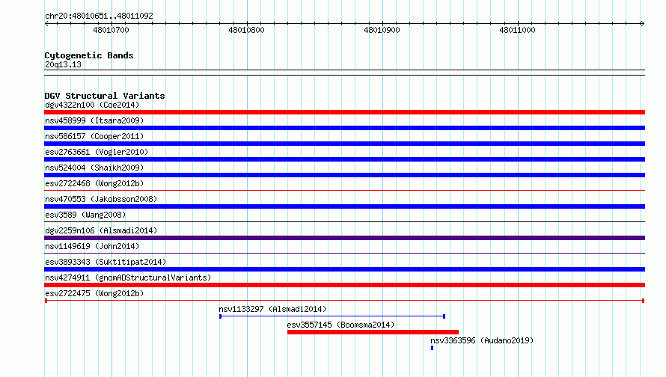Open the esv3893343 (Suktitipat2014) label
Screen dimensions: 666x377
(106, 262)
